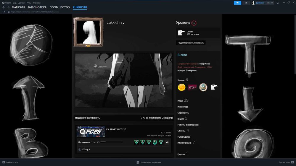
Task: Click the Добавить игру button
Action: pos(10,162)
